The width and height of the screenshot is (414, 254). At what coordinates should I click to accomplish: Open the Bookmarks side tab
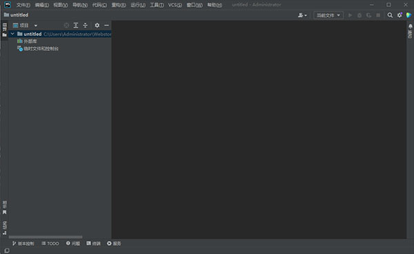tap(5, 208)
